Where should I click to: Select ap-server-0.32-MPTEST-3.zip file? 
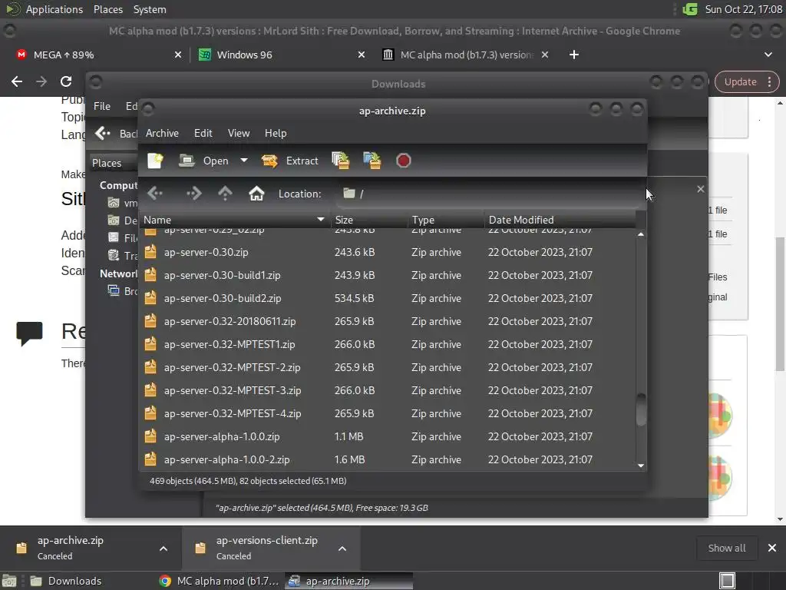pyautogui.click(x=387, y=390)
